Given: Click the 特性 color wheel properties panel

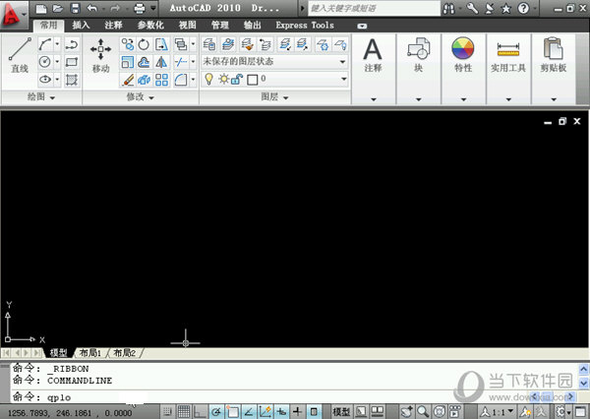Looking at the screenshot, I should coord(462,55).
